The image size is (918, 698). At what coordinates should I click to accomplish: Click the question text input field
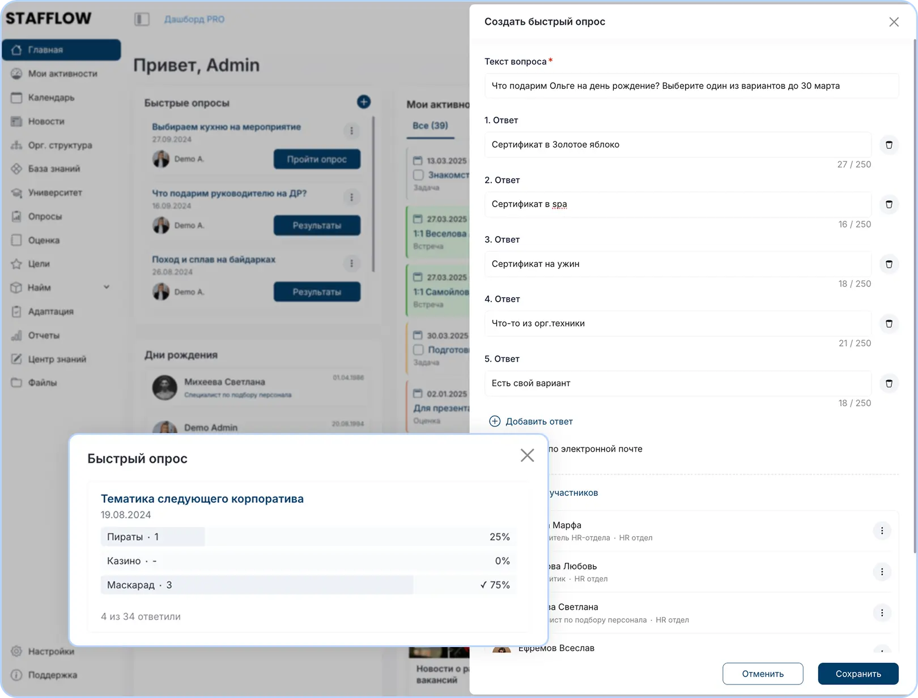pyautogui.click(x=691, y=86)
